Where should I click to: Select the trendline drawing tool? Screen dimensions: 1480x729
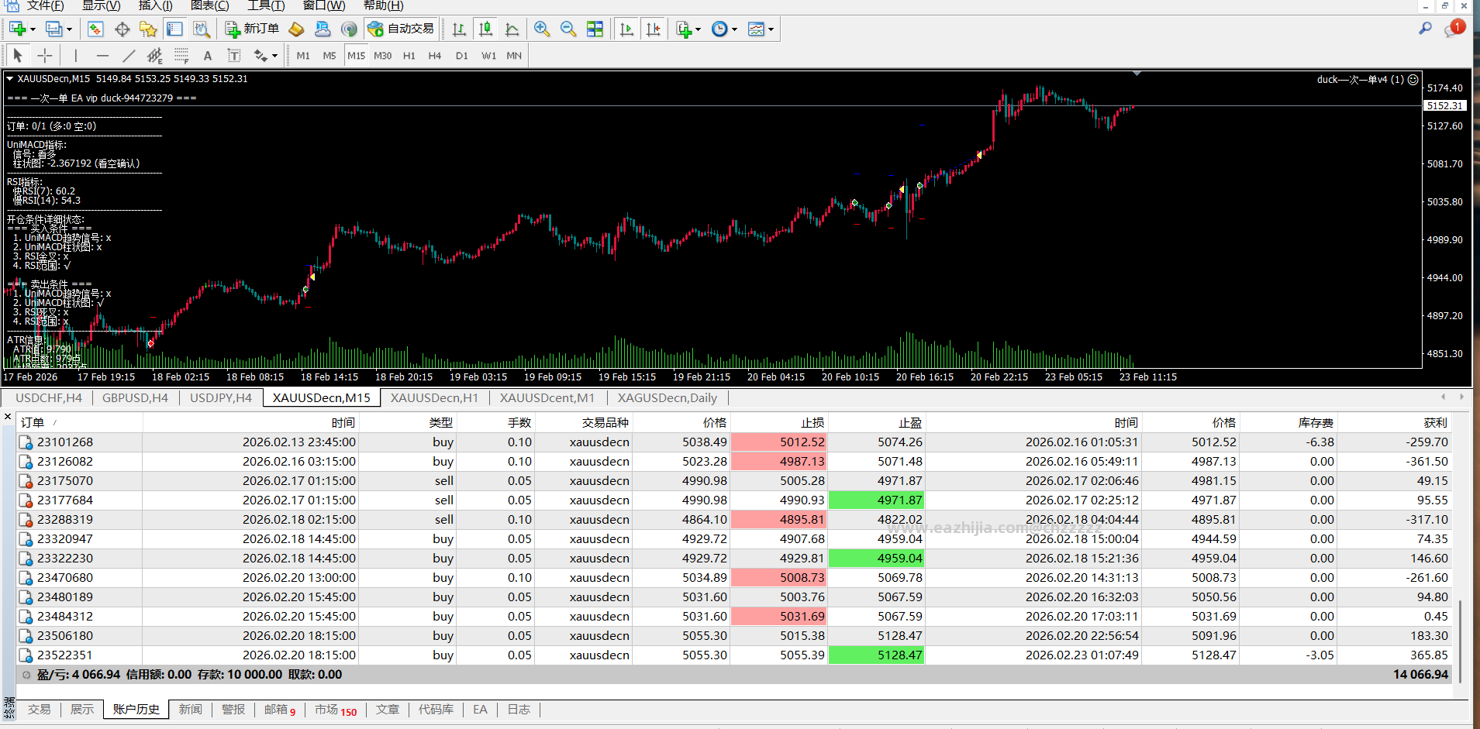tap(129, 56)
